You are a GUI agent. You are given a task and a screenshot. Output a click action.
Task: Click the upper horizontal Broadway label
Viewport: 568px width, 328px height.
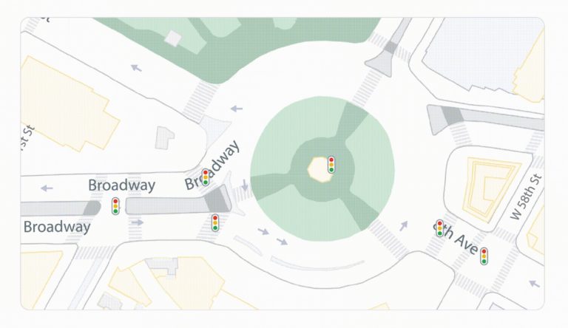click(122, 185)
